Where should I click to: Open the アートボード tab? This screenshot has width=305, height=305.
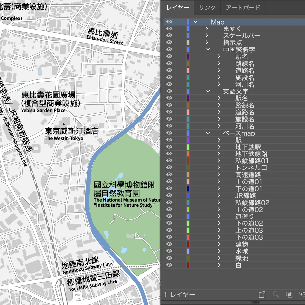pyautogui.click(x=243, y=8)
